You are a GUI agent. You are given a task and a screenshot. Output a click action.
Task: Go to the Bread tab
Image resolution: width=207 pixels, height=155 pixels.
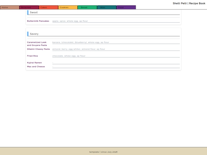tap(87, 7)
